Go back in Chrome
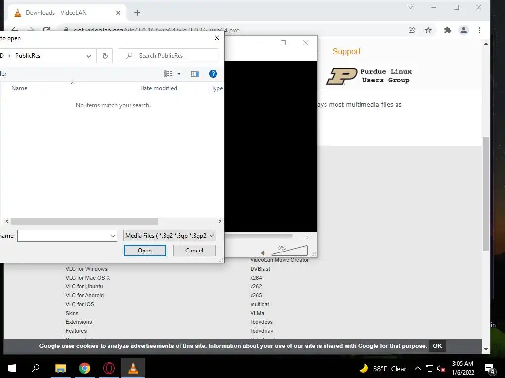The height and width of the screenshot is (378, 505). tap(15, 29)
